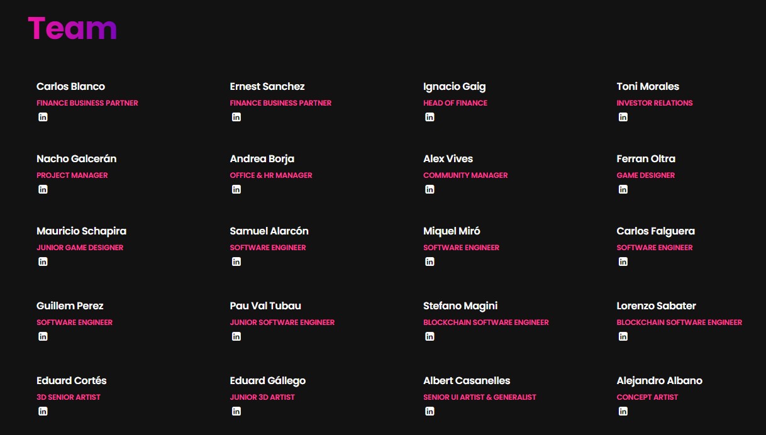Open Eduard Cortés's LinkedIn icon

pos(43,411)
